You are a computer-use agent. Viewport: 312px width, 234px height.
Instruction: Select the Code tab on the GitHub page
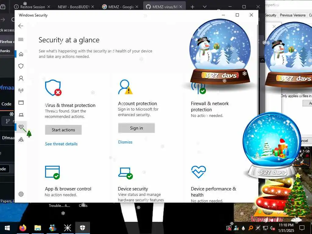point(6,104)
